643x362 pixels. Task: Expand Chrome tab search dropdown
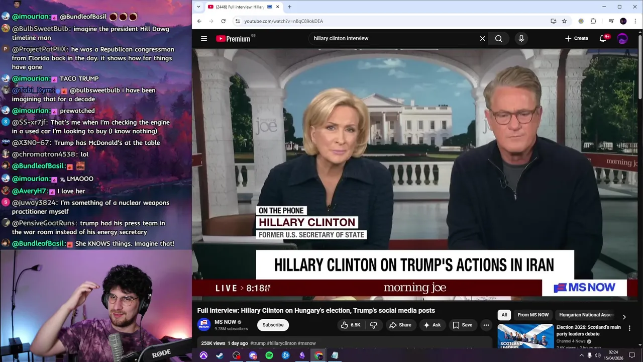pos(198,7)
